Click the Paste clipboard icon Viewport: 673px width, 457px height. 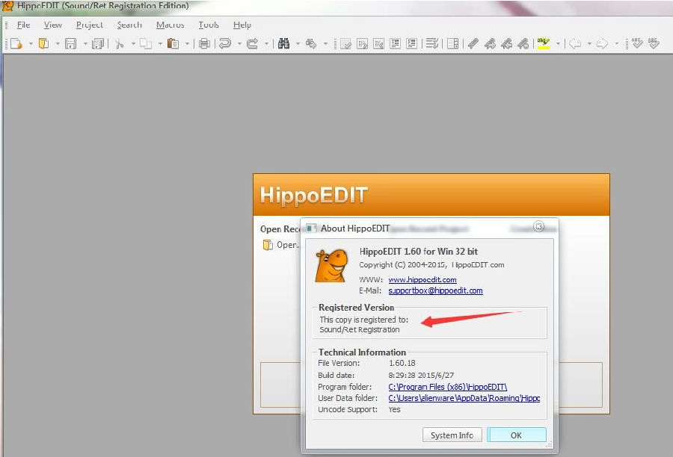point(173,43)
